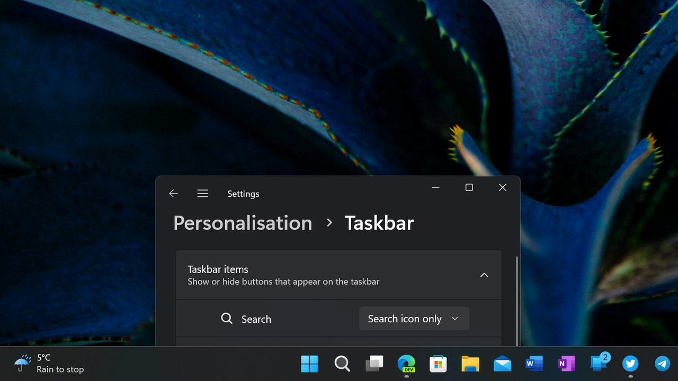The image size is (678, 381).
Task: Open Twitter from the taskbar
Action: pos(630,364)
